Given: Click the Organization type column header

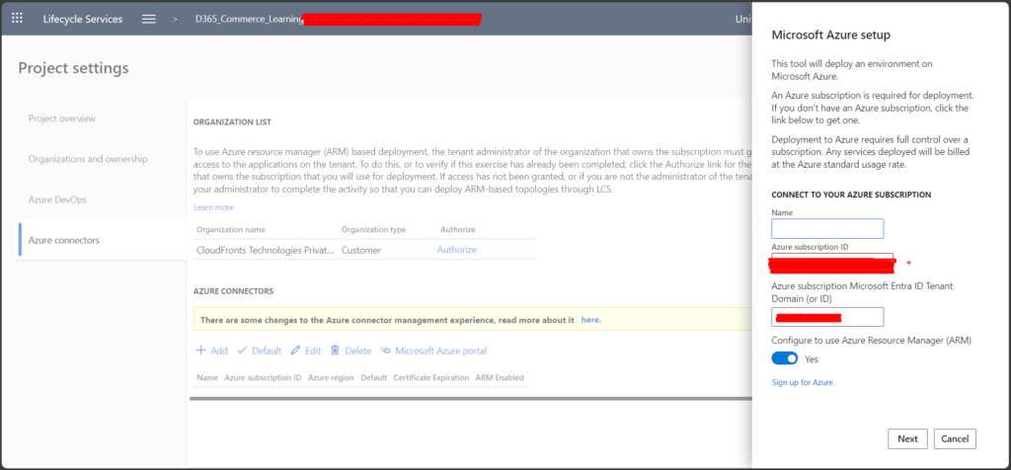Looking at the screenshot, I should coord(374,229).
